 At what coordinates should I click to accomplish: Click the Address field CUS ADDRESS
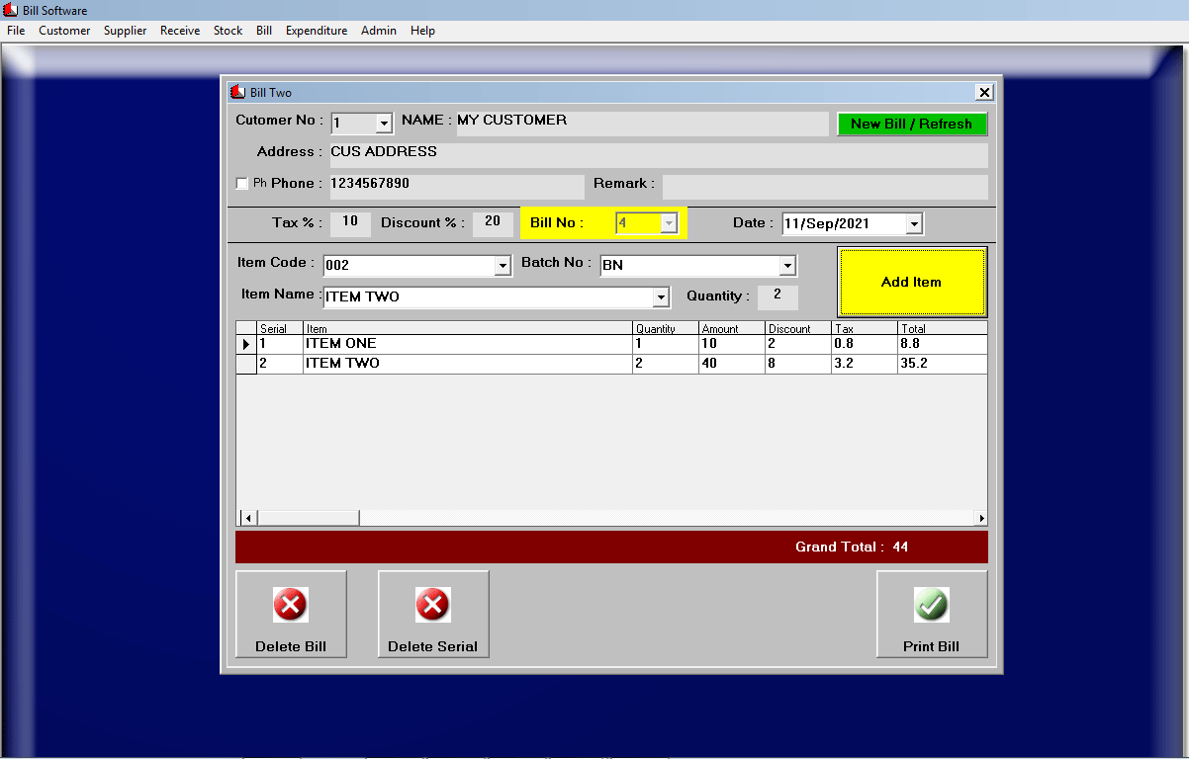(x=658, y=155)
